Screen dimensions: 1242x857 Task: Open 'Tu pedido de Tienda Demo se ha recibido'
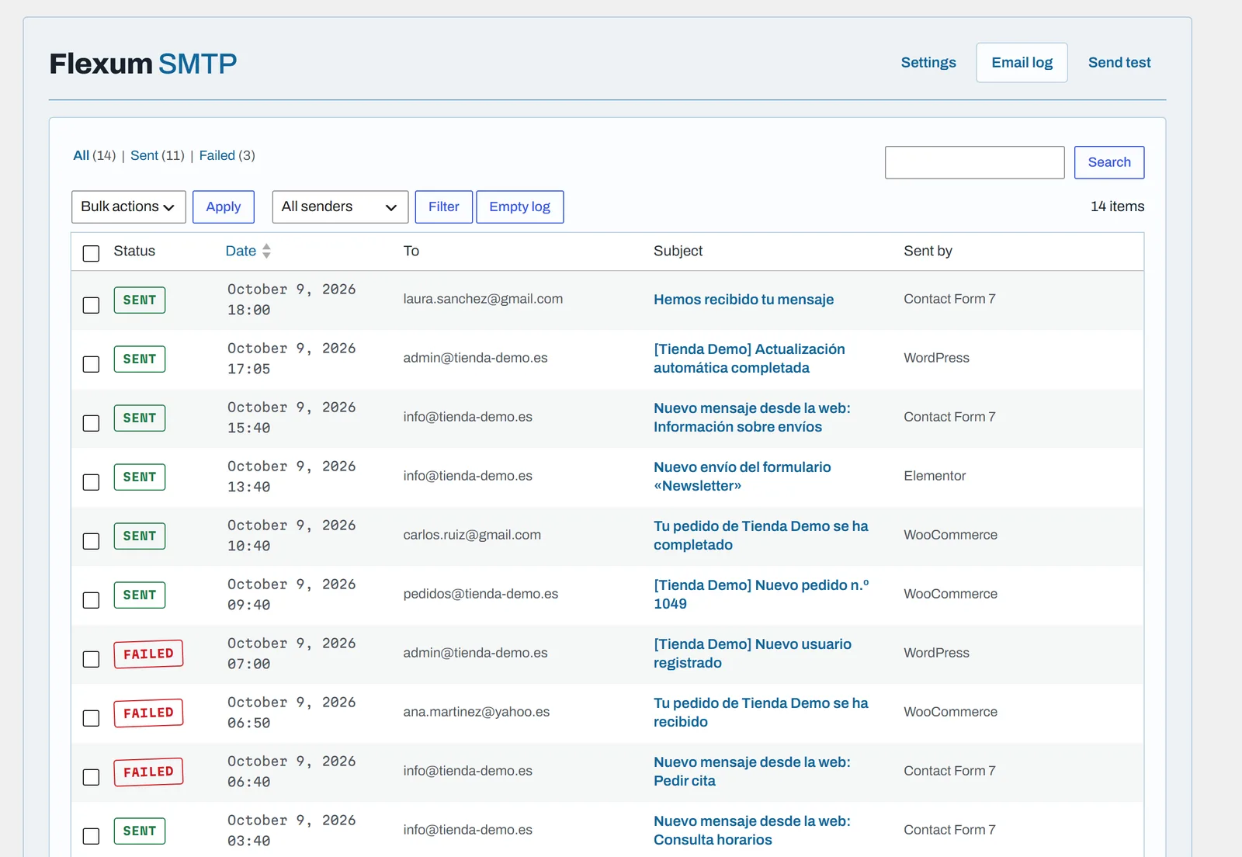[x=761, y=713]
